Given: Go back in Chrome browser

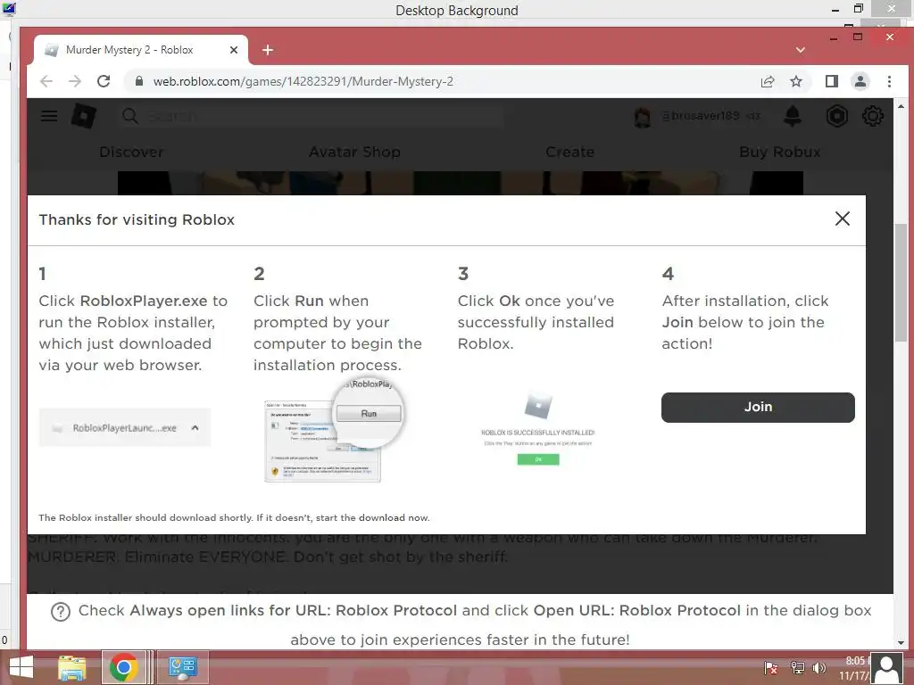Looking at the screenshot, I should 46,81.
